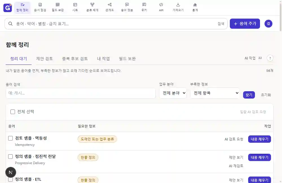Open the 함께 정리 nav icon
Image resolution: width=282 pixels, height=183 pixels.
(22, 7)
